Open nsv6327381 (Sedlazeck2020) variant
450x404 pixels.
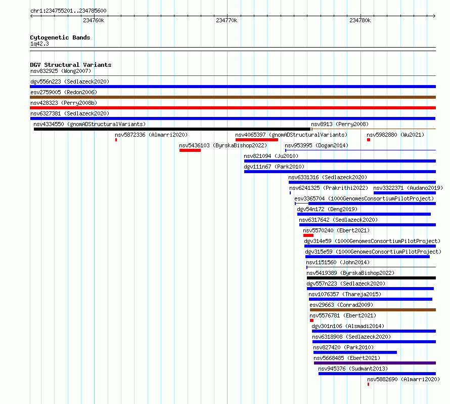70,113
